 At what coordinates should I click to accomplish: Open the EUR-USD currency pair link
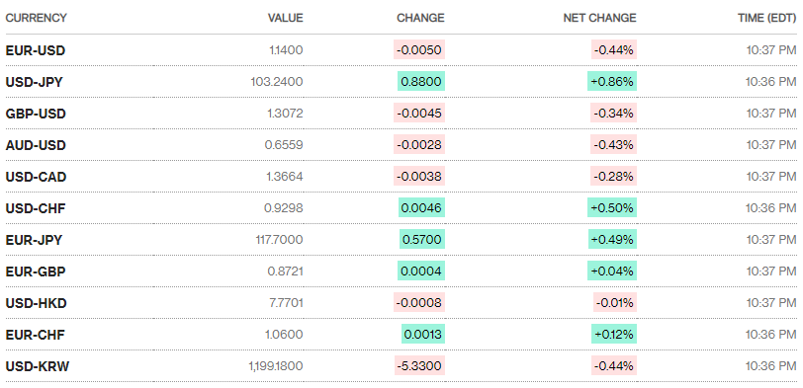36,50
